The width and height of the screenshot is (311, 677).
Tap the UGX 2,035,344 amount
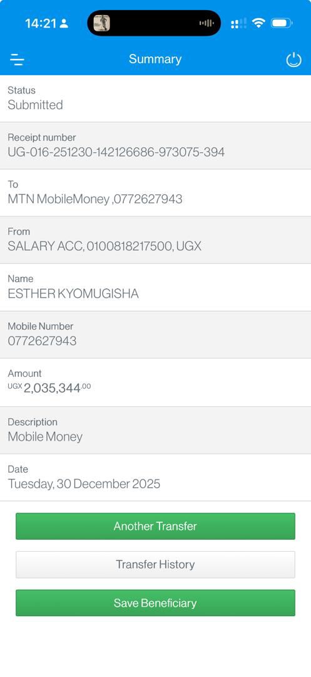click(49, 388)
